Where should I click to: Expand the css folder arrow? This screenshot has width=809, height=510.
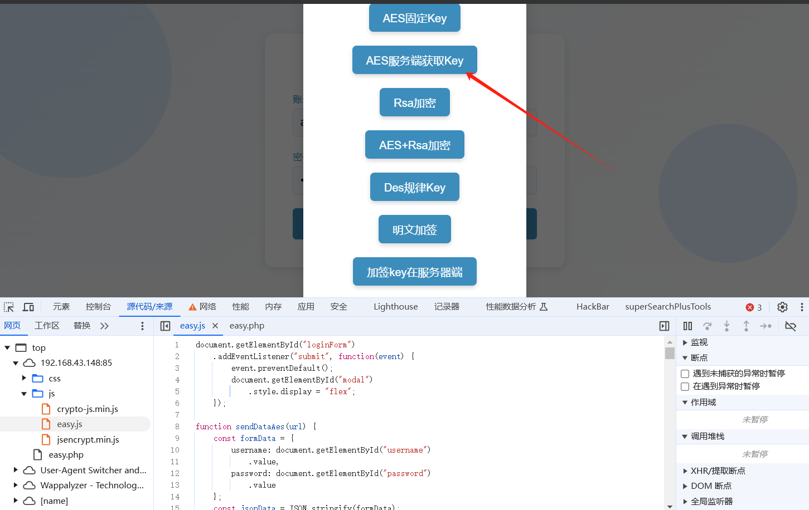pos(24,378)
